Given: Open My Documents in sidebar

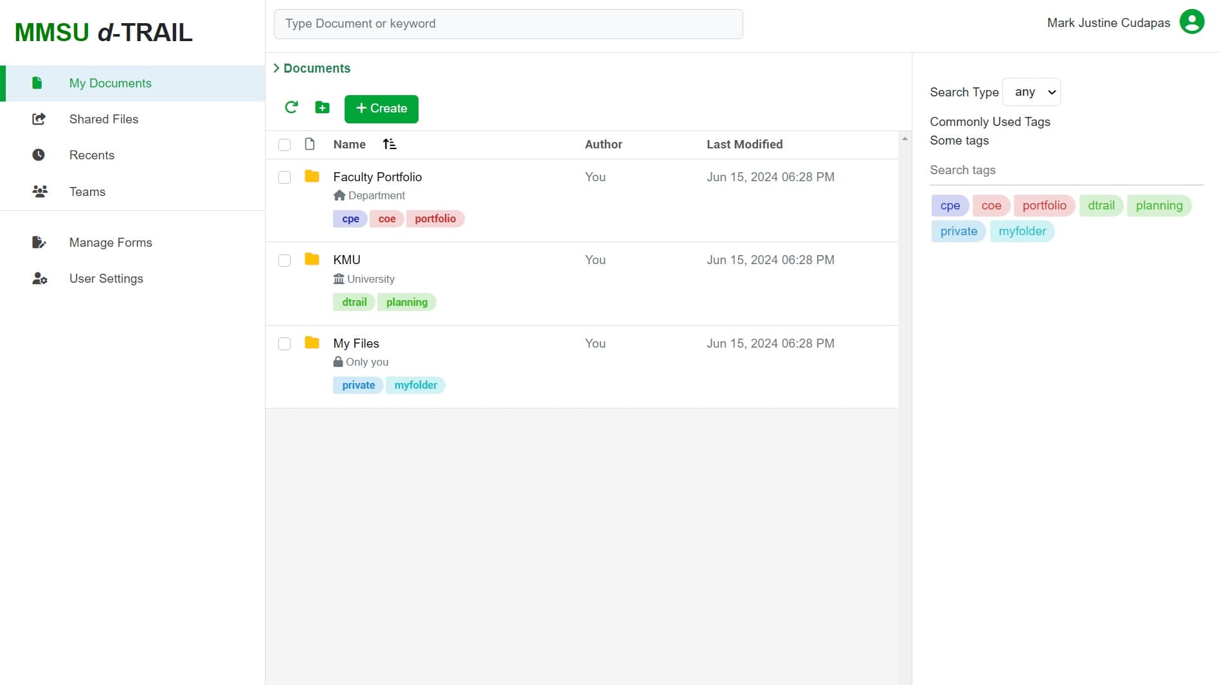Looking at the screenshot, I should 132,83.
